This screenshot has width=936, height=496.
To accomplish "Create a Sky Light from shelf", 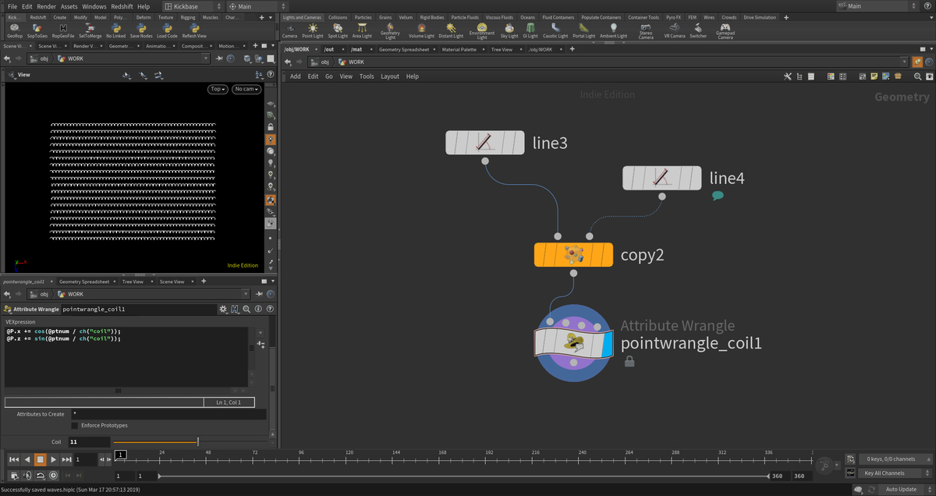I will coord(509,30).
